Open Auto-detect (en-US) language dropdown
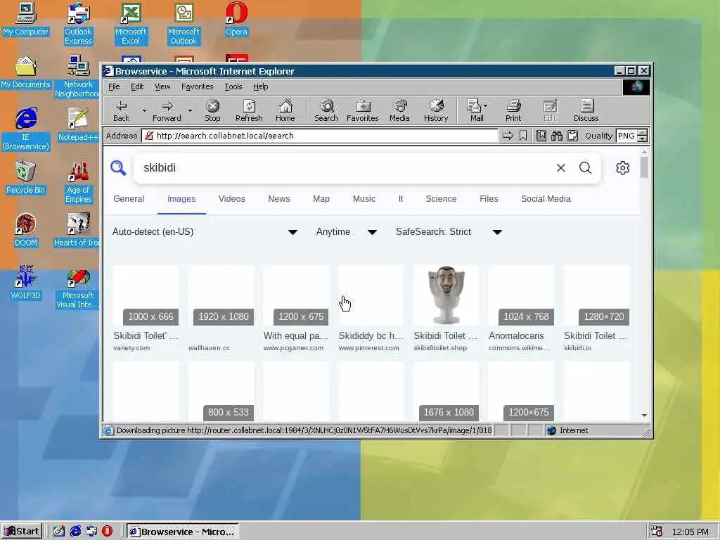This screenshot has width=720, height=540. pos(205,232)
